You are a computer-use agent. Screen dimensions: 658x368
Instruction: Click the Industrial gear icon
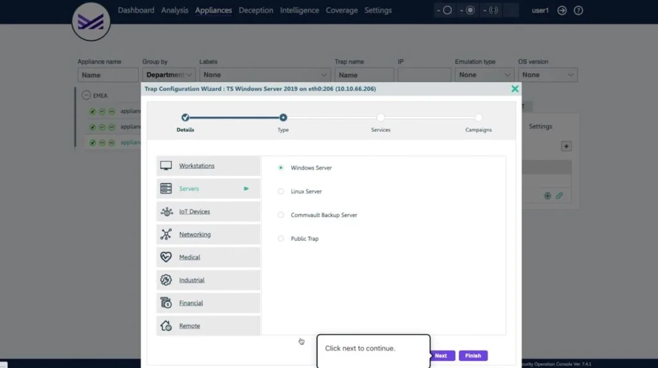click(166, 280)
